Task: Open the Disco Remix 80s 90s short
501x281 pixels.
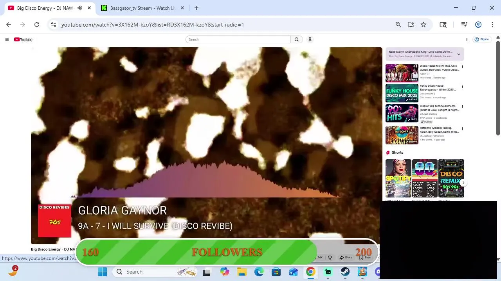Action: [451, 178]
